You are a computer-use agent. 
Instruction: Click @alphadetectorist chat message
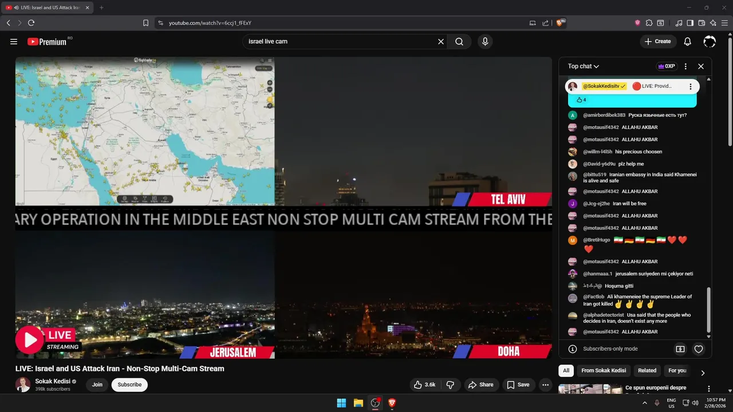click(637, 318)
